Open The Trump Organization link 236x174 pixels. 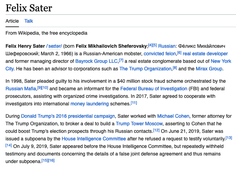[x=146, y=69]
